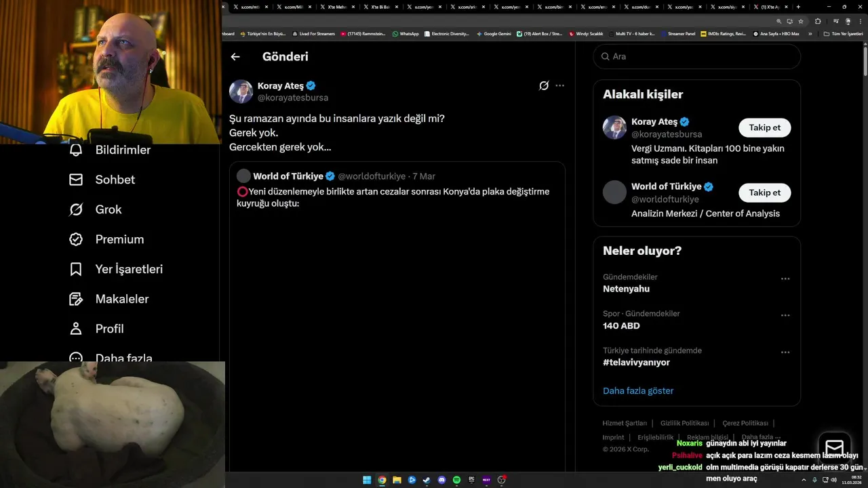This screenshot has height=488, width=868.
Task: Open the Google Gemini bookmark
Action: (494, 33)
